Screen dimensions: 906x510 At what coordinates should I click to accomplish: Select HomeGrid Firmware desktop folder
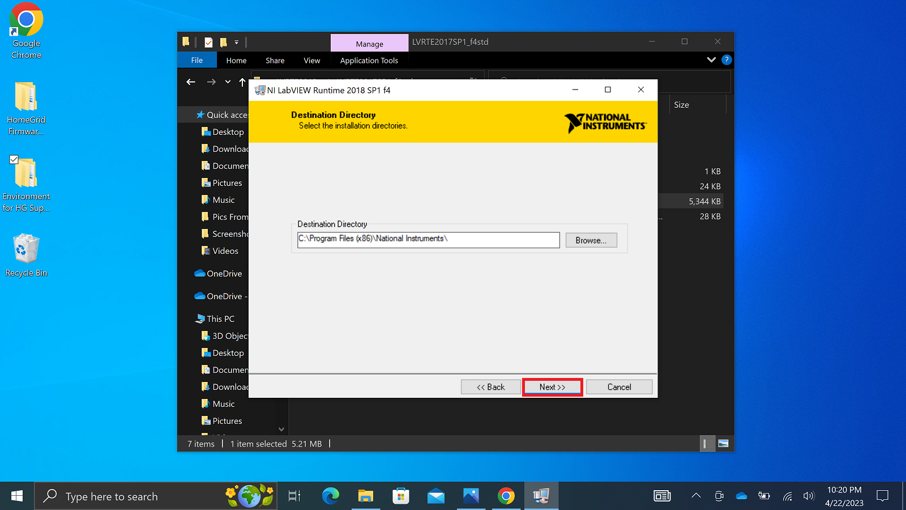point(26,109)
